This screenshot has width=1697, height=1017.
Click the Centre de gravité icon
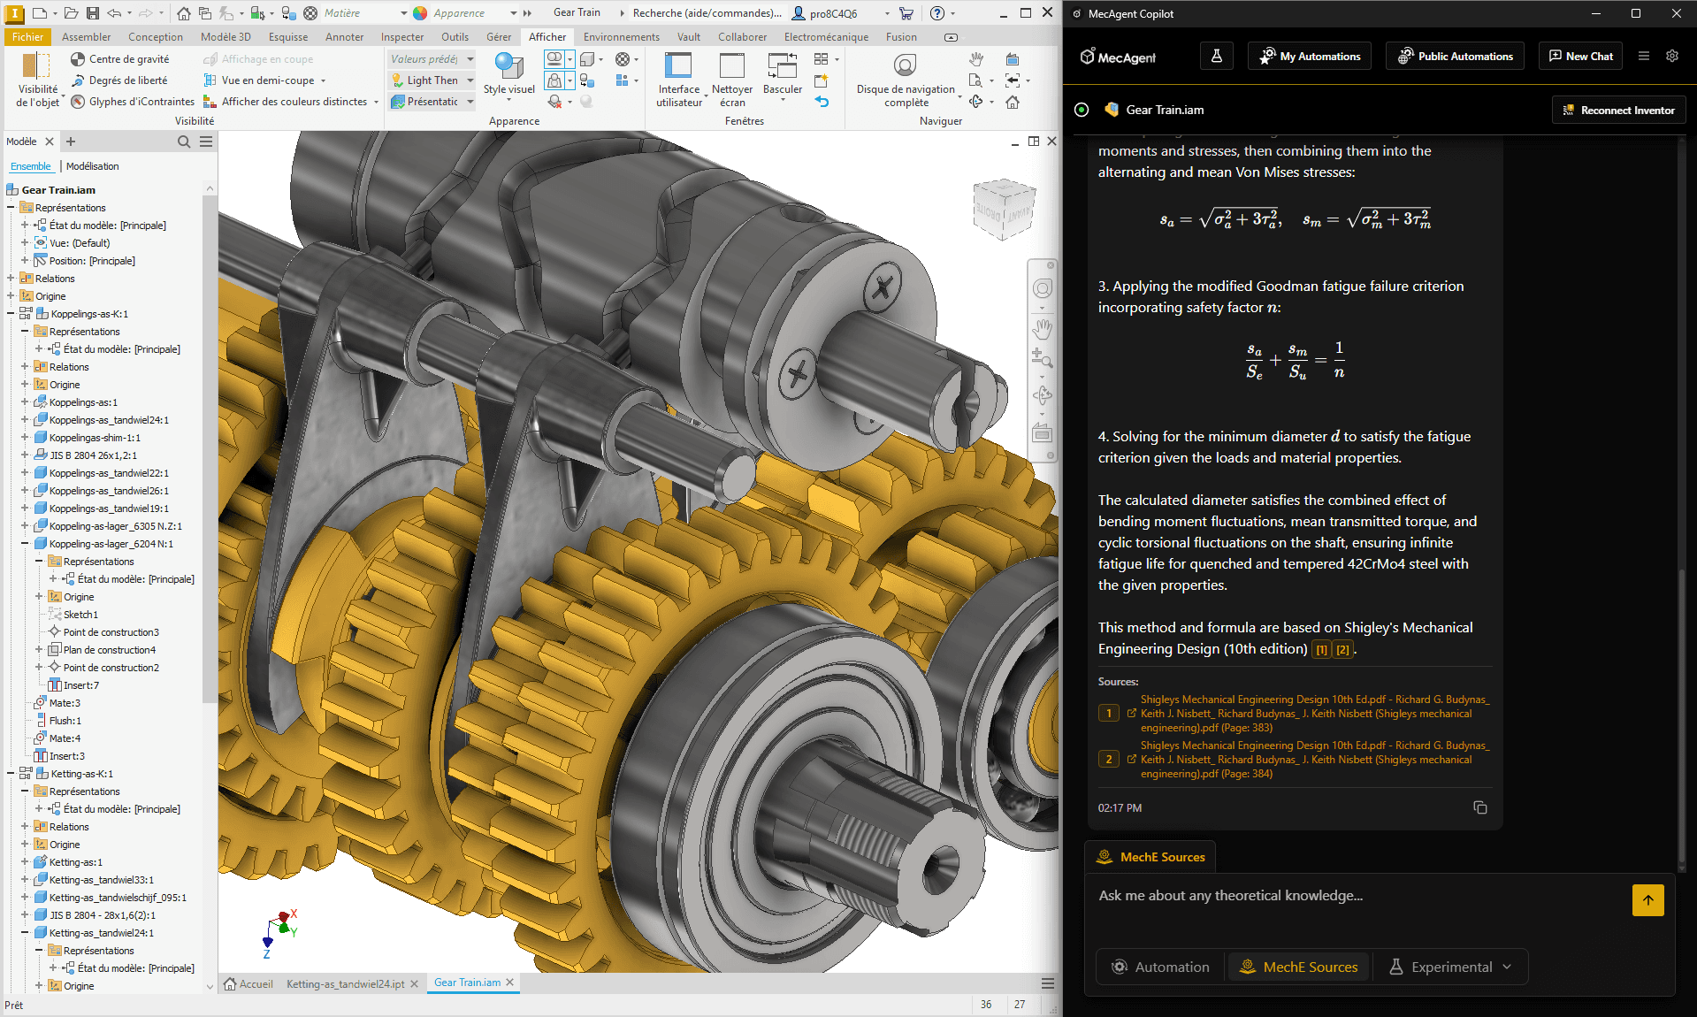tap(78, 59)
